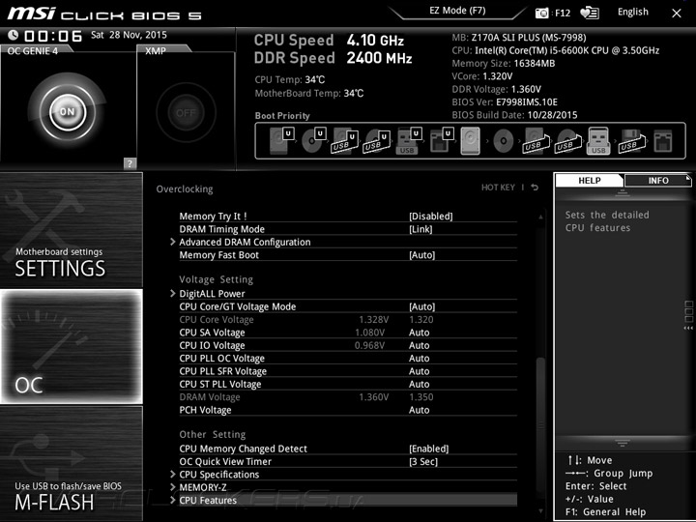696x522 pixels.
Task: Edit the CPU ST PLL Voltage Auto field
Action: [x=419, y=384]
